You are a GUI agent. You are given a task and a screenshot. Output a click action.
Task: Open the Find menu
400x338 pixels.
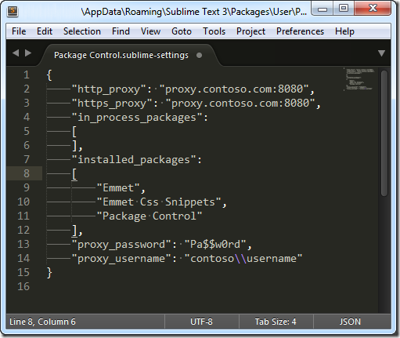tap(121, 31)
